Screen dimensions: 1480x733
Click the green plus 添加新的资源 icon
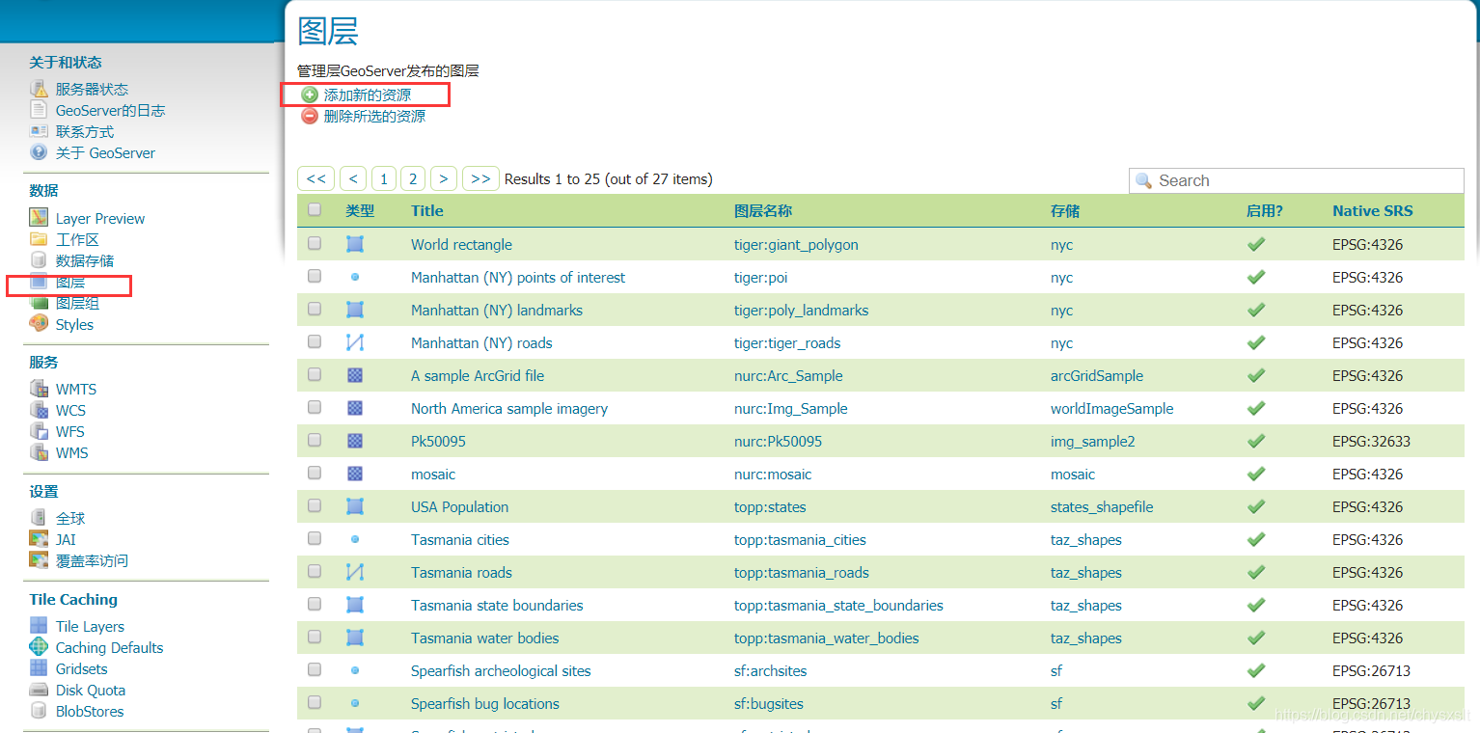(x=310, y=95)
